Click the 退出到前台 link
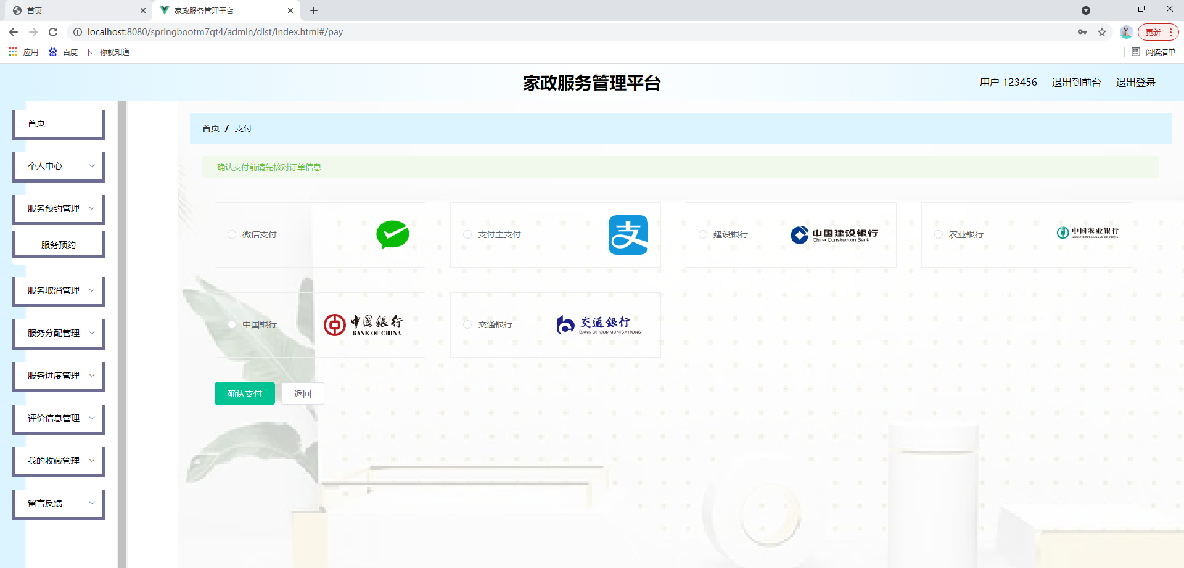Image resolution: width=1184 pixels, height=568 pixels. 1076,82
